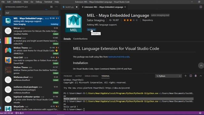Open MayaCode extension entry

tap(31, 108)
